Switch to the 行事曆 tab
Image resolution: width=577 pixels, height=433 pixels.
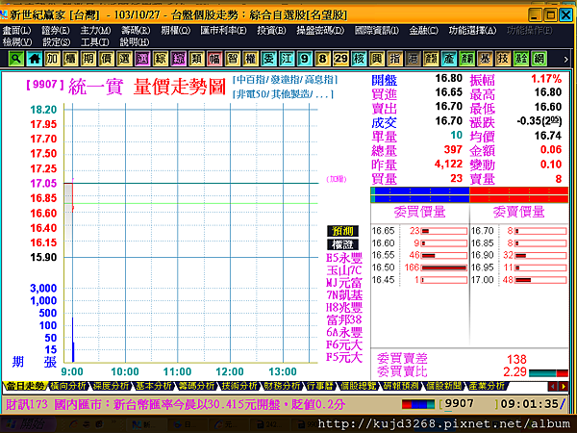(320, 386)
